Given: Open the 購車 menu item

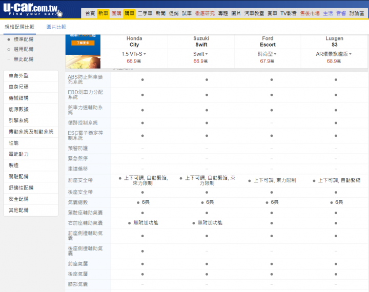Looking at the screenshot, I should 130,13.
